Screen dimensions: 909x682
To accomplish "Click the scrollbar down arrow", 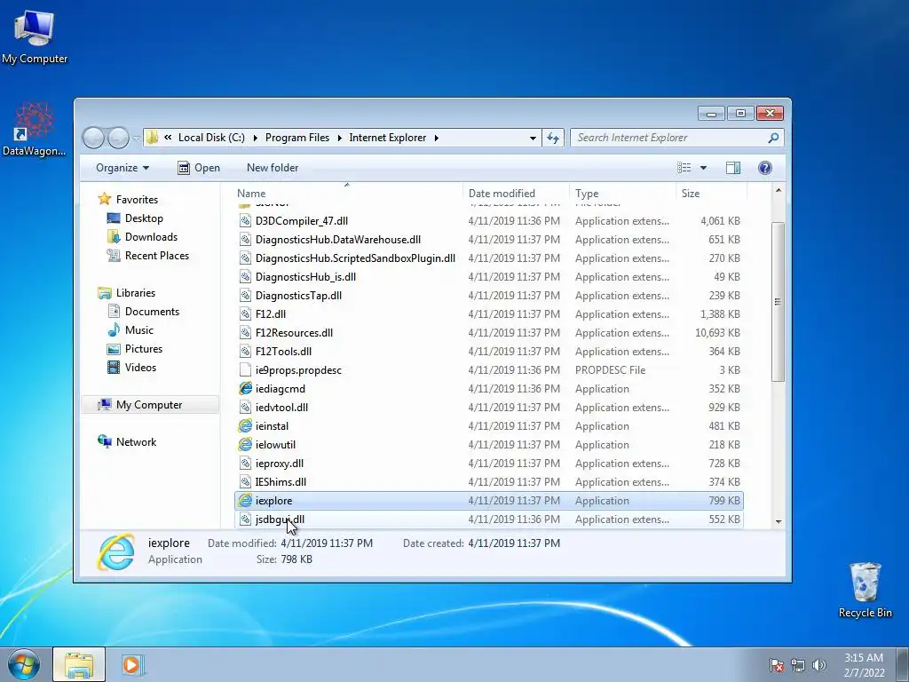I will pyautogui.click(x=778, y=521).
